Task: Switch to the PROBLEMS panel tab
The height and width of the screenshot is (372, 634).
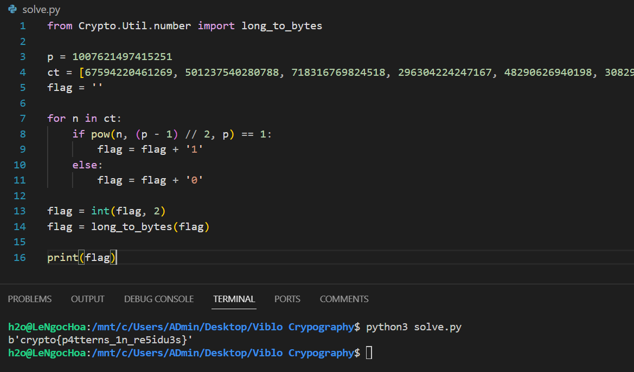Action: tap(29, 298)
